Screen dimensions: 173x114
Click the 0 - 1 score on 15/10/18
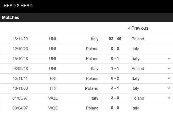click(115, 58)
